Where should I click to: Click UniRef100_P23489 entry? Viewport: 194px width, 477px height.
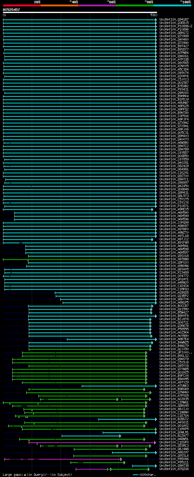(x=174, y=272)
